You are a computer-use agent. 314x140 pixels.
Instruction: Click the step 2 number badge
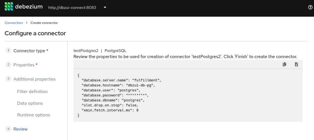[9, 65]
